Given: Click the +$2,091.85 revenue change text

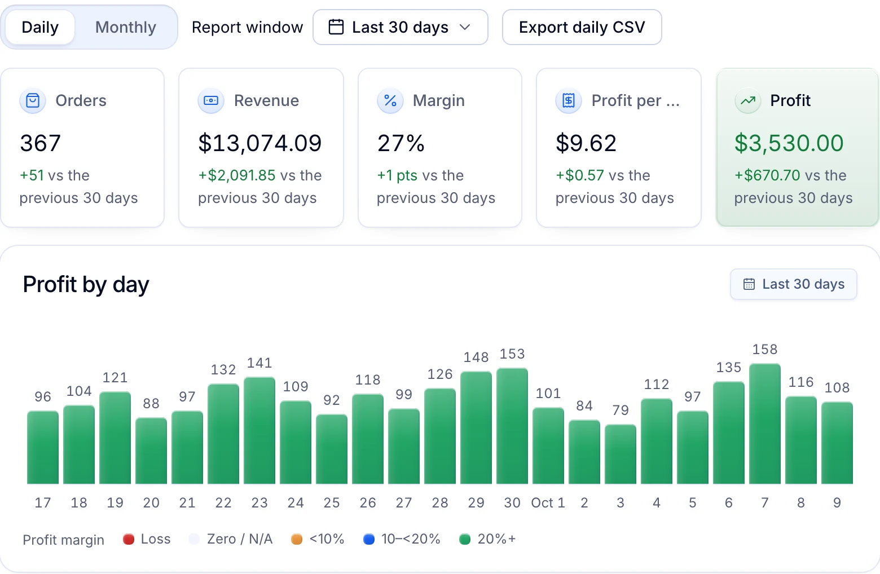Looking at the screenshot, I should pyautogui.click(x=236, y=175).
